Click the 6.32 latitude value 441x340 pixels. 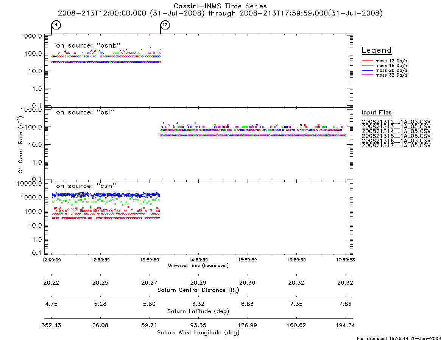click(x=198, y=304)
